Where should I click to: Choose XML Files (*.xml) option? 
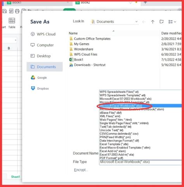[141, 116]
